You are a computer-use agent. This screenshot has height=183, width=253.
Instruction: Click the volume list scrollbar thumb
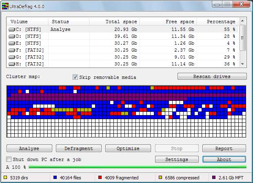point(242,38)
